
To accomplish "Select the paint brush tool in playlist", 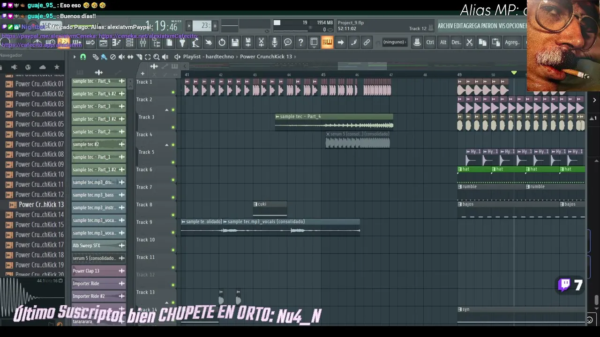I will pyautogui.click(x=104, y=57).
